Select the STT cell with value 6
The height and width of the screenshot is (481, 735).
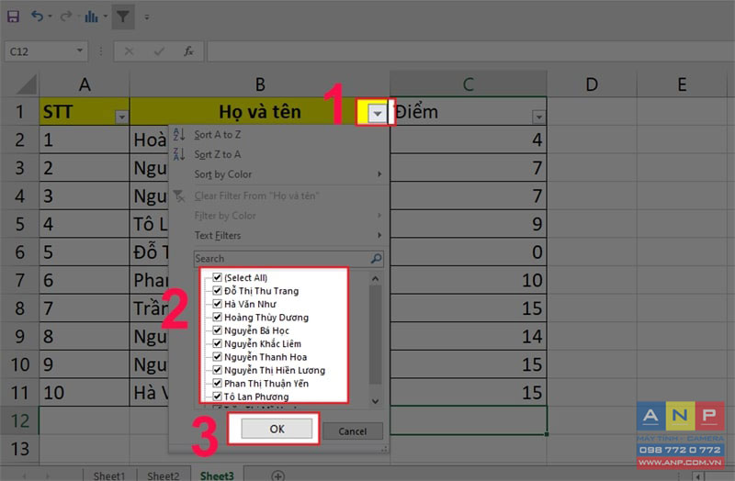(85, 280)
